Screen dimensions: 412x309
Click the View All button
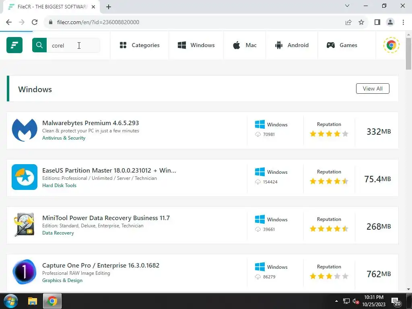click(373, 89)
